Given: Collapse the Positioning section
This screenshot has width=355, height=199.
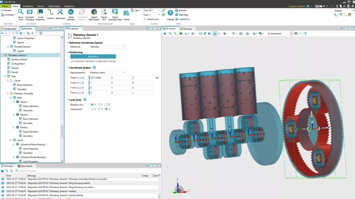Looking at the screenshot, I should [68, 53].
